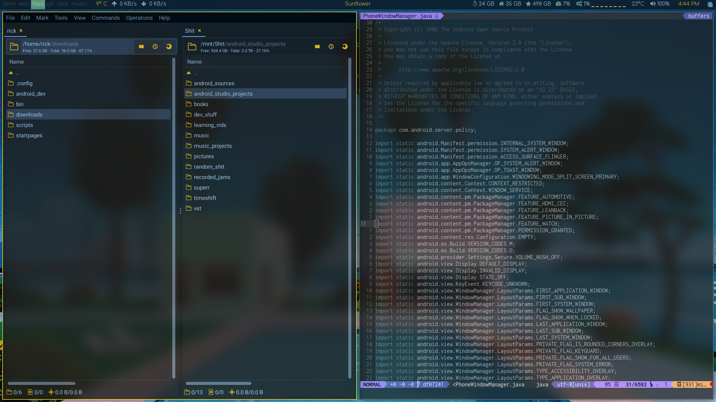
Task: Select recorded_jams folder in right pane
Action: coord(266,177)
